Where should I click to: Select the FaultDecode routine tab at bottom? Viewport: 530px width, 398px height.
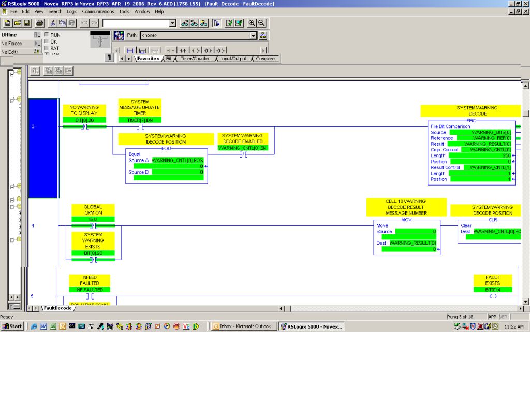point(57,308)
